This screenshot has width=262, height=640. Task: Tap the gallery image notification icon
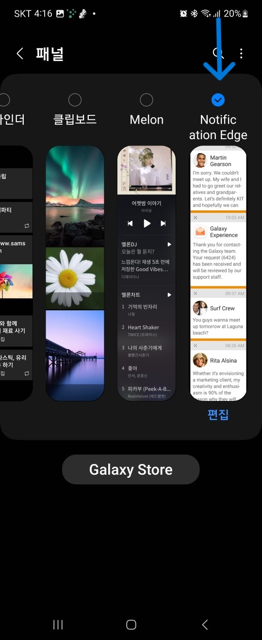[x=60, y=14]
